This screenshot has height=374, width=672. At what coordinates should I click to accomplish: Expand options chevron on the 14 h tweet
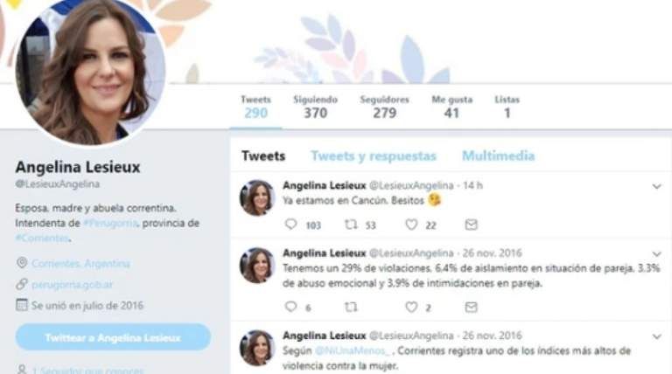pyautogui.click(x=656, y=186)
